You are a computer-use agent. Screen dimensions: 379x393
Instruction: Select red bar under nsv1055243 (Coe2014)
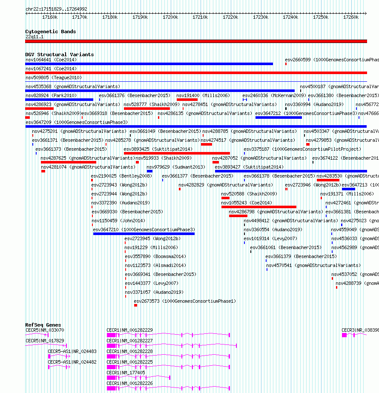pyautogui.click(x=259, y=207)
